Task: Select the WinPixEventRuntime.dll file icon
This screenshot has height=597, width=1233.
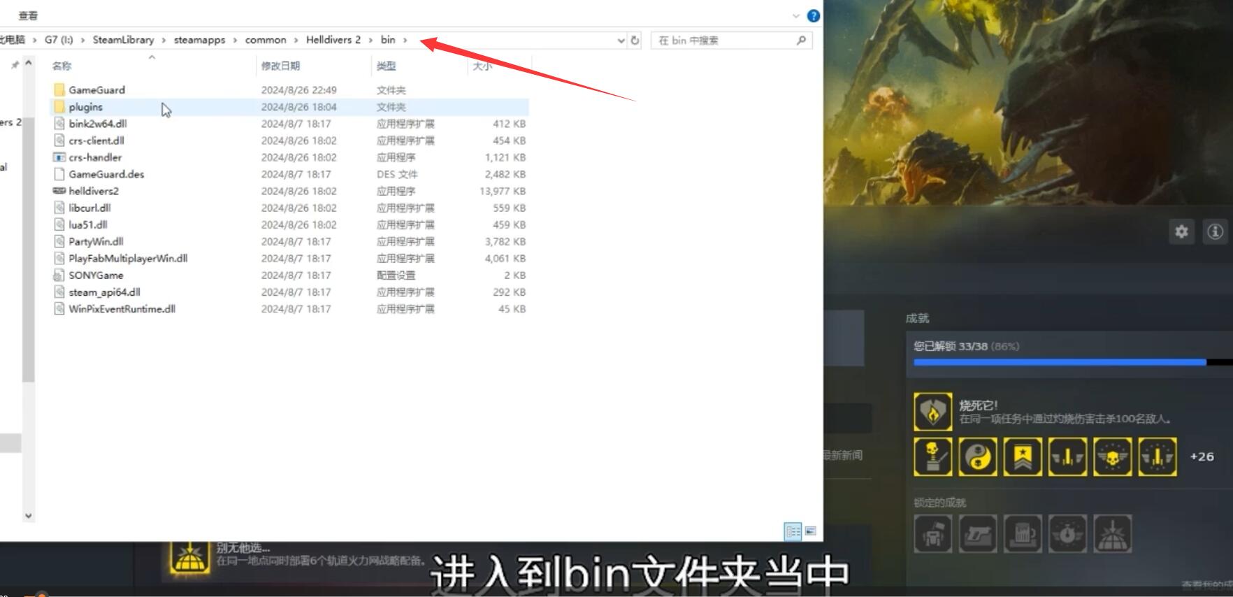Action: click(59, 309)
